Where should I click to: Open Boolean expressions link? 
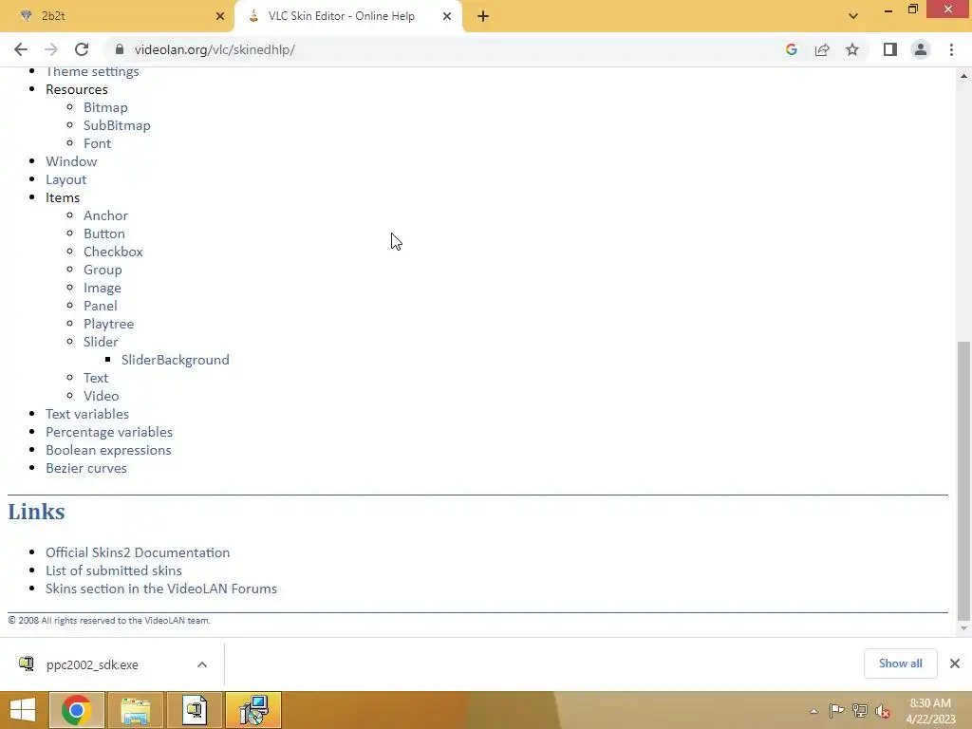pyautogui.click(x=108, y=449)
